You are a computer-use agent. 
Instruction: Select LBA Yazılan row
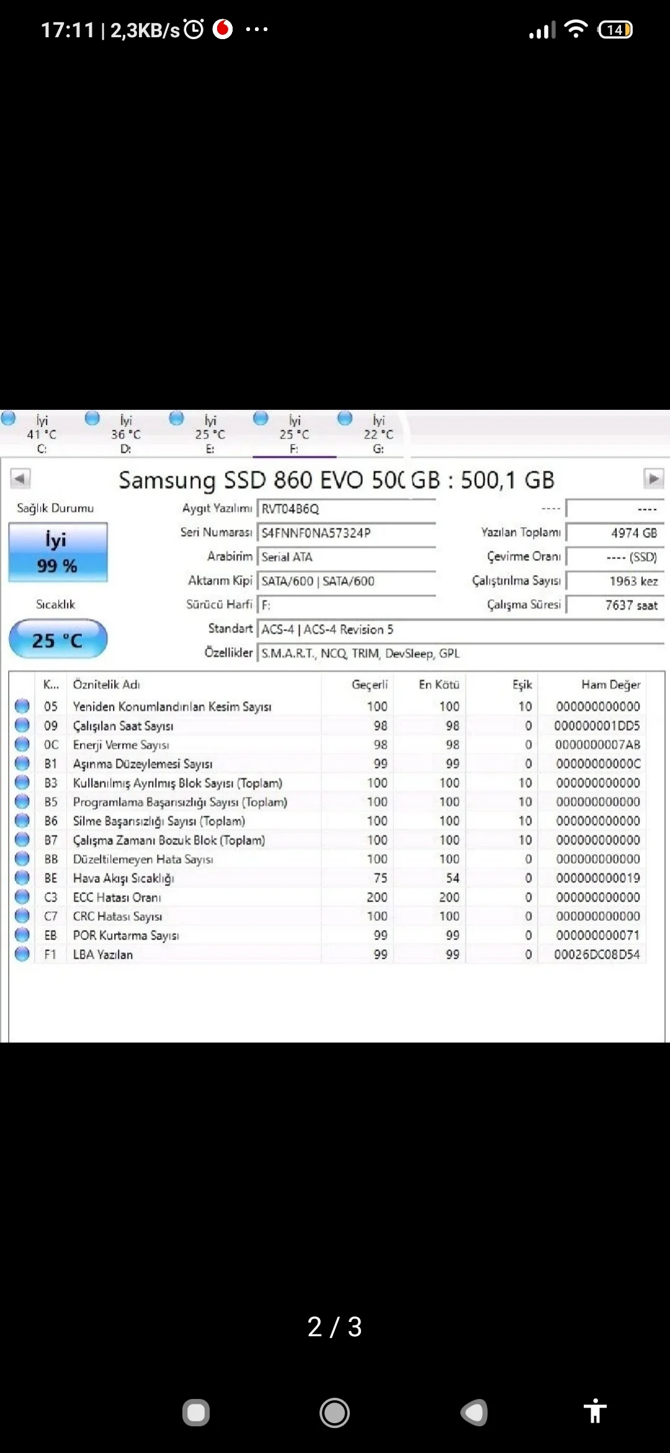tap(328, 954)
